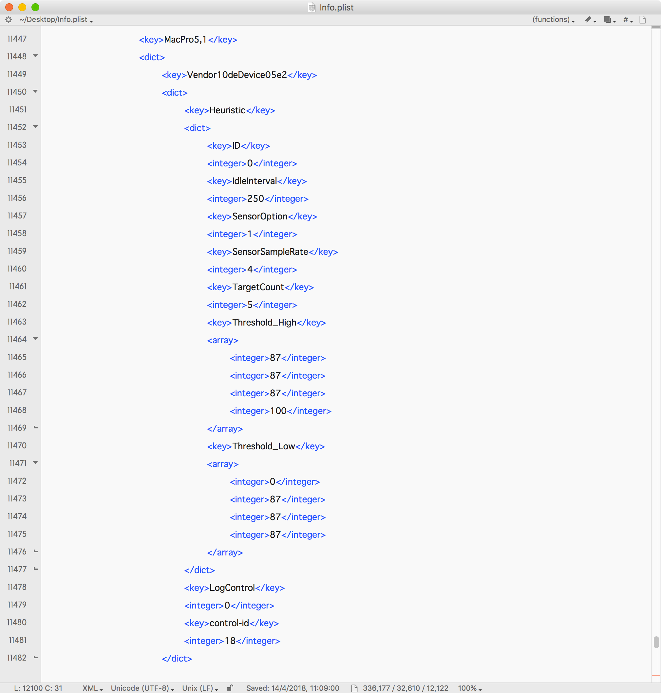Click the Info.plist title bar document icon
The width and height of the screenshot is (661, 693).
pos(312,8)
